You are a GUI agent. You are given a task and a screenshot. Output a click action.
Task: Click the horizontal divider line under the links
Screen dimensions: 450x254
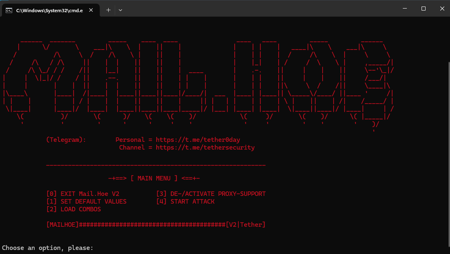click(156, 165)
